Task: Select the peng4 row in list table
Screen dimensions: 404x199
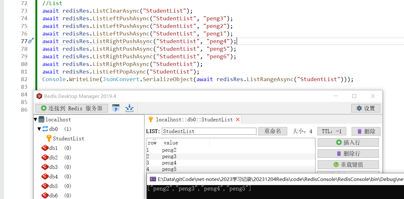Action: coord(230,163)
